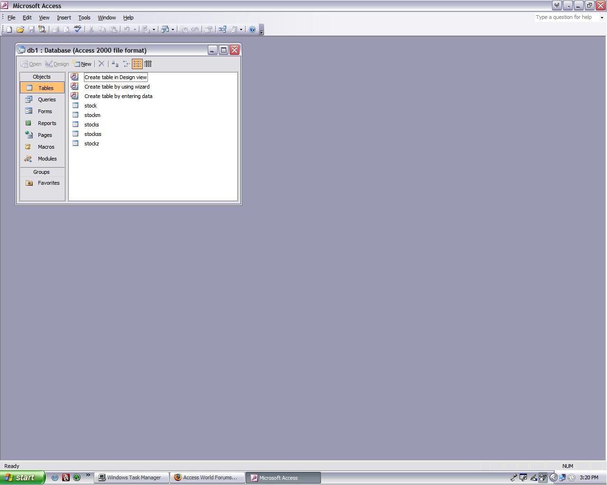Image resolution: width=607 pixels, height=485 pixels.
Task: Click the New blank database toolbar icon
Action: tap(9, 29)
